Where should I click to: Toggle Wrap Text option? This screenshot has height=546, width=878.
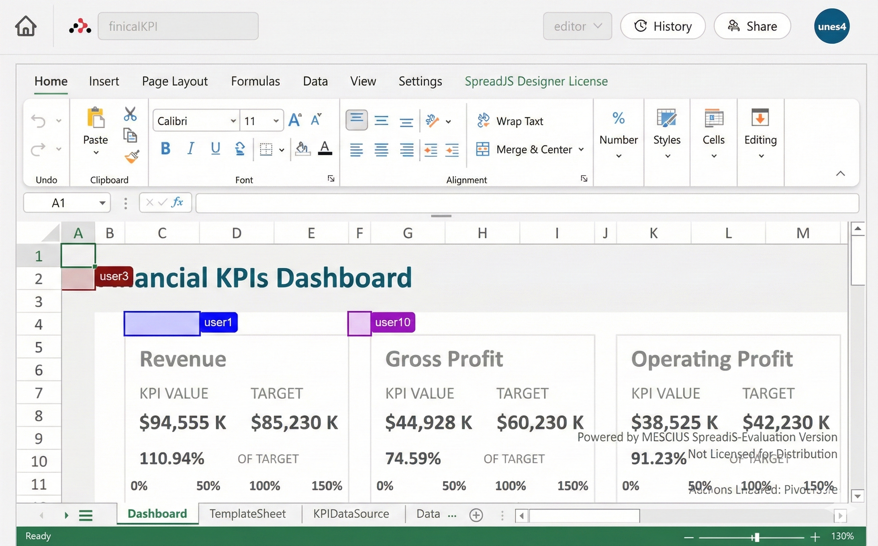(510, 121)
